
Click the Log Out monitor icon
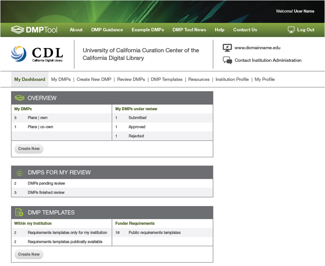(x=291, y=30)
